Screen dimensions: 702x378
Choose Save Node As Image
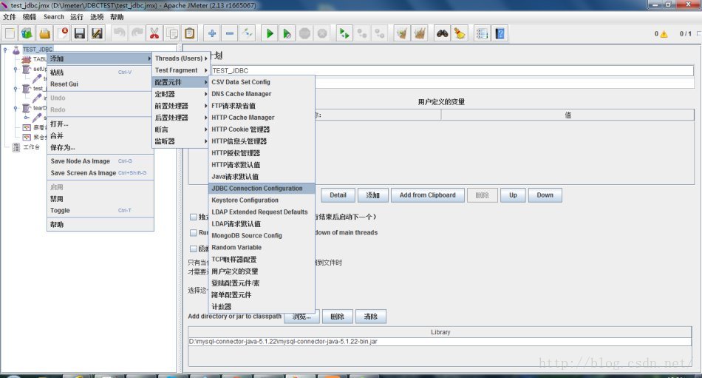click(x=100, y=161)
